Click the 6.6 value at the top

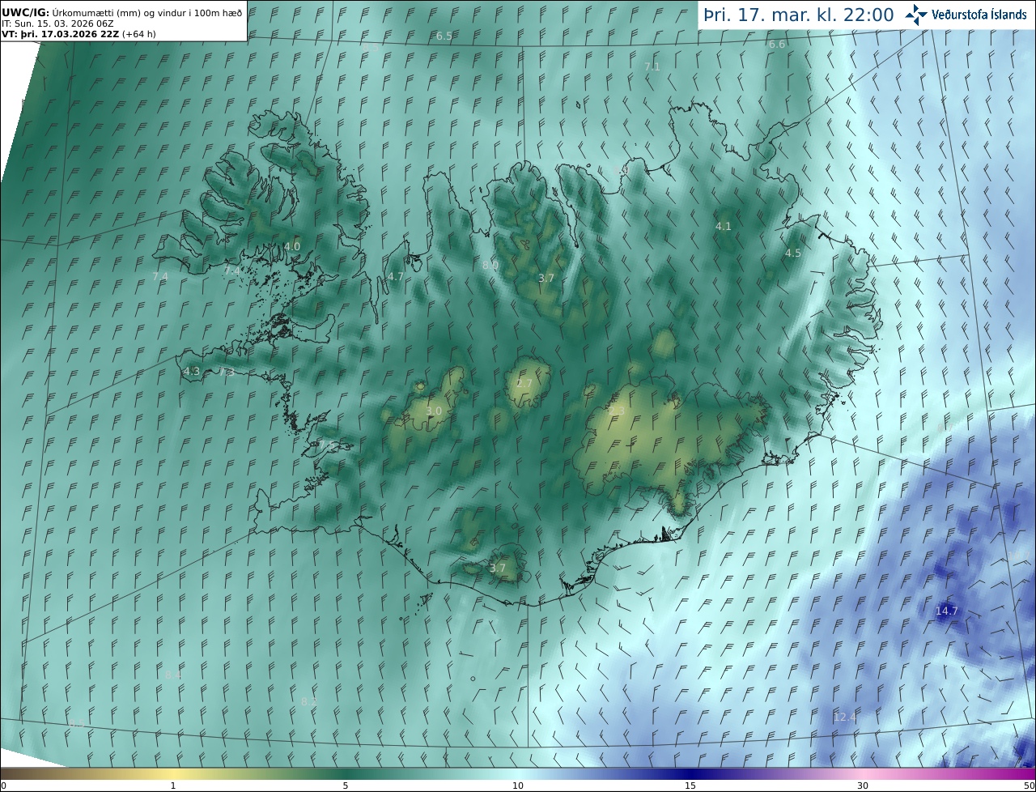pos(777,44)
